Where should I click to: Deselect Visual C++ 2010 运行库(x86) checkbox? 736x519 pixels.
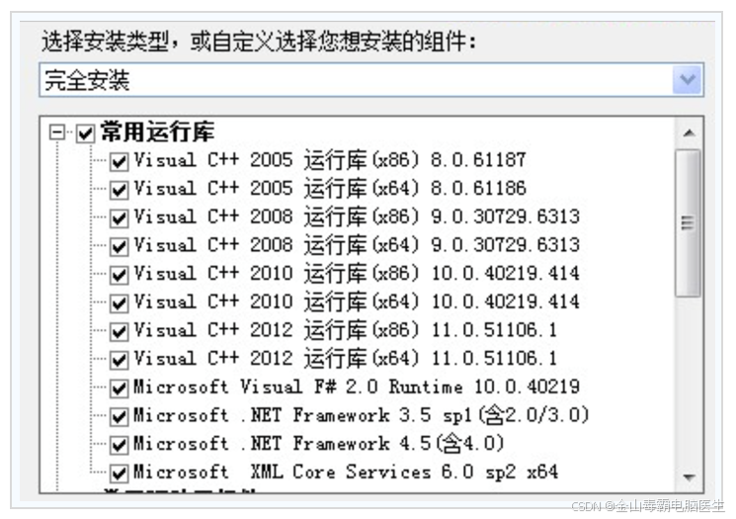(119, 275)
